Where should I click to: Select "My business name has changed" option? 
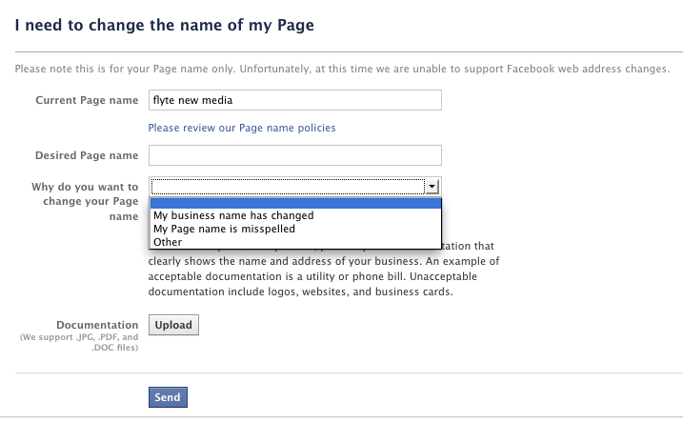coord(233,215)
